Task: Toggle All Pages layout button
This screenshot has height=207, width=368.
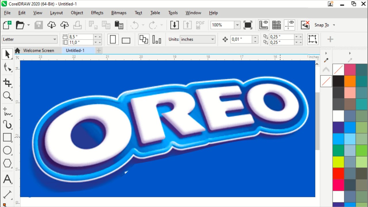Action: click(144, 39)
